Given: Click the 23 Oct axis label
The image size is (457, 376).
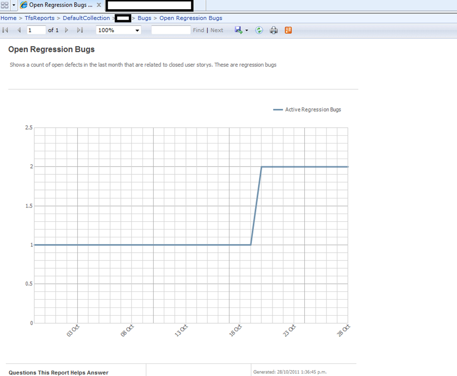Looking at the screenshot, I should (289, 331).
